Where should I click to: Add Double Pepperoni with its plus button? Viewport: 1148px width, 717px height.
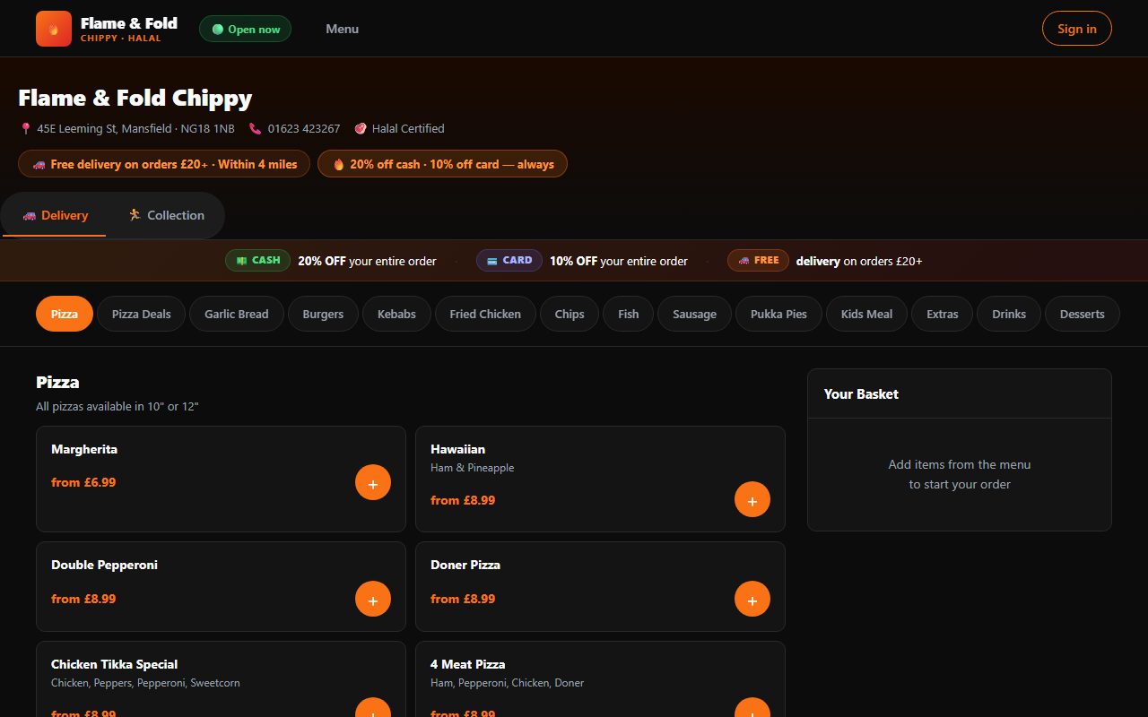[373, 599]
